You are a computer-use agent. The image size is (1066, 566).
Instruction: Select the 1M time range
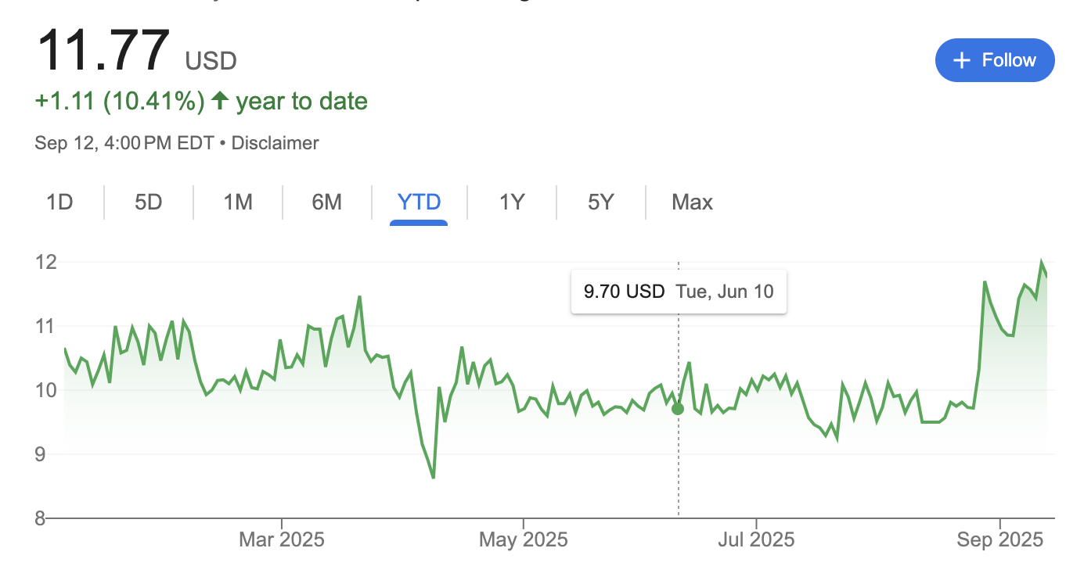(238, 202)
